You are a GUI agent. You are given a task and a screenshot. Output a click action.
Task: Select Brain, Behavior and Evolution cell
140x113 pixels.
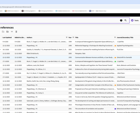coord(126,65)
